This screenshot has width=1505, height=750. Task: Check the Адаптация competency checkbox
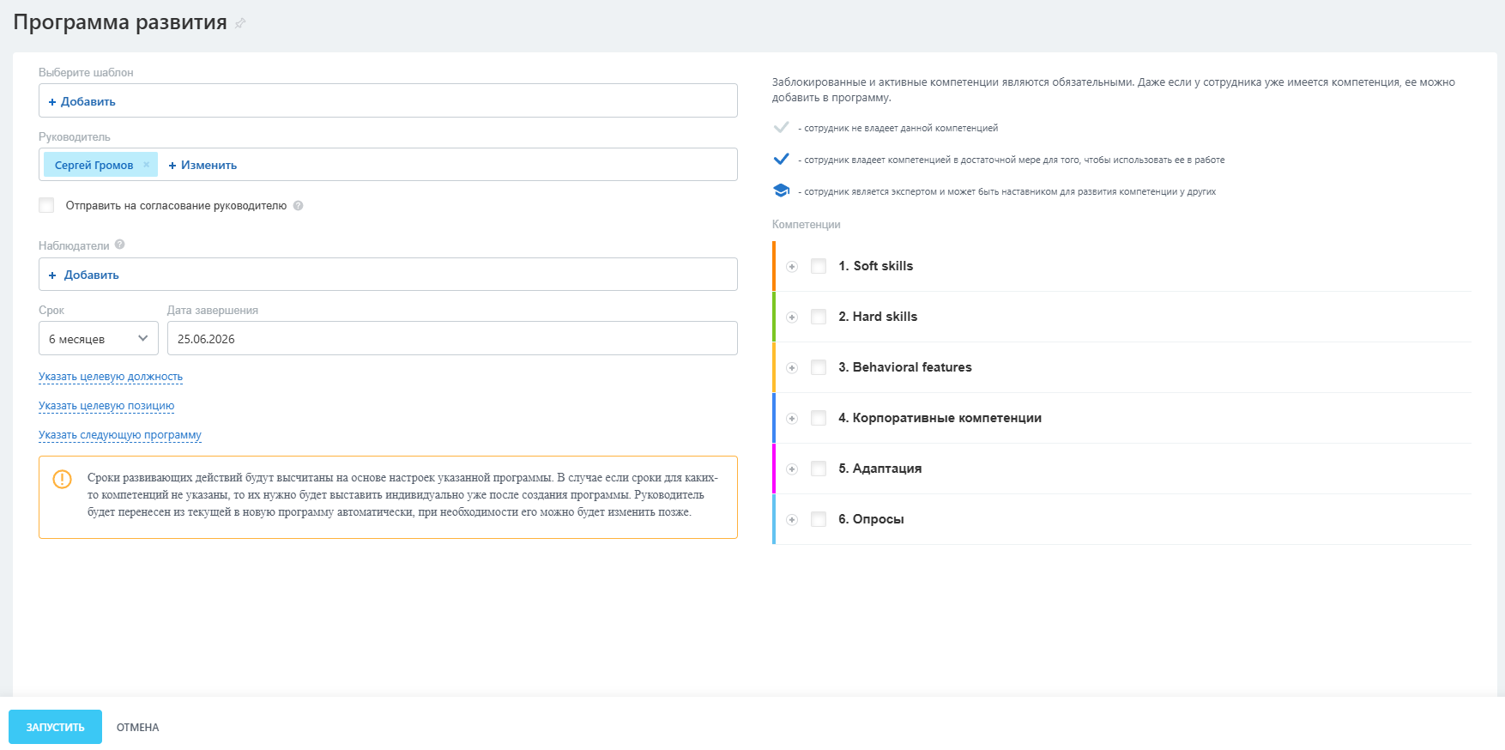819,469
